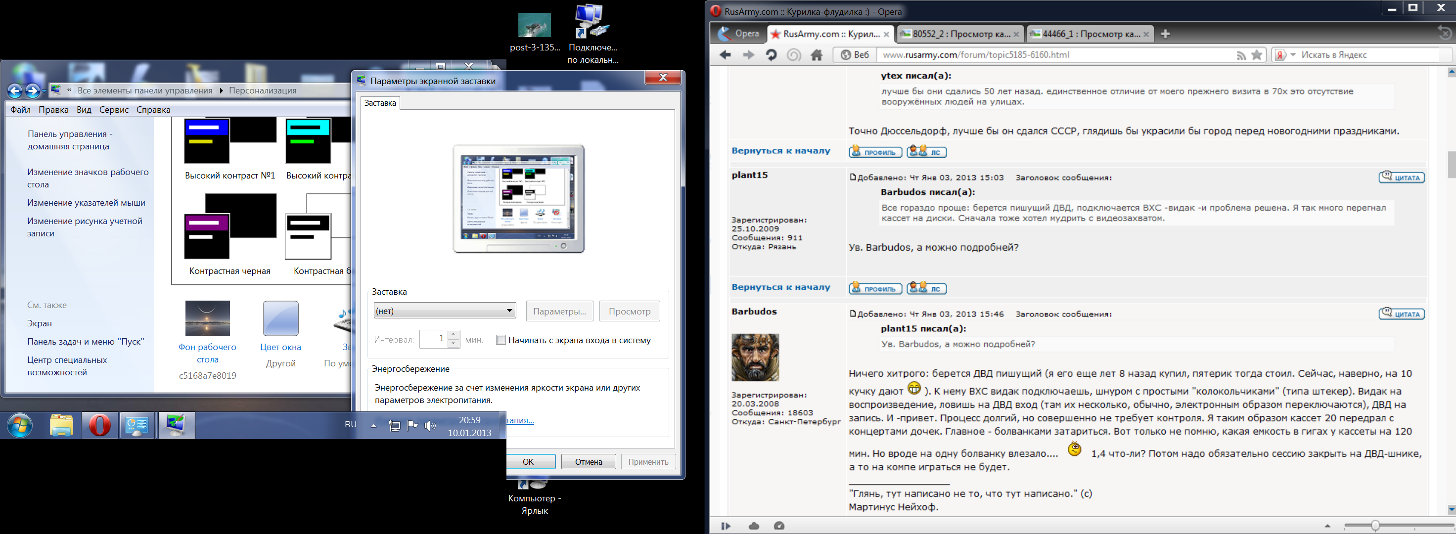
Task: Open the Windows Start button
Action: [20, 426]
